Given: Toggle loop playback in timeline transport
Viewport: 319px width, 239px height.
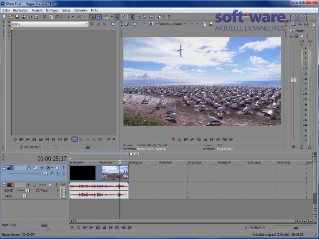Looking at the screenshot, I should [78, 228].
